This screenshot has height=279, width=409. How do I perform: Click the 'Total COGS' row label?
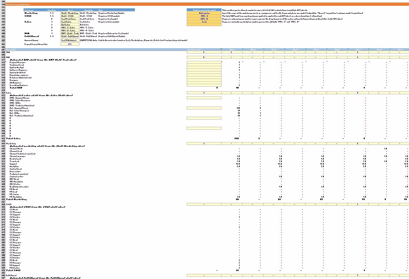coord(13,270)
